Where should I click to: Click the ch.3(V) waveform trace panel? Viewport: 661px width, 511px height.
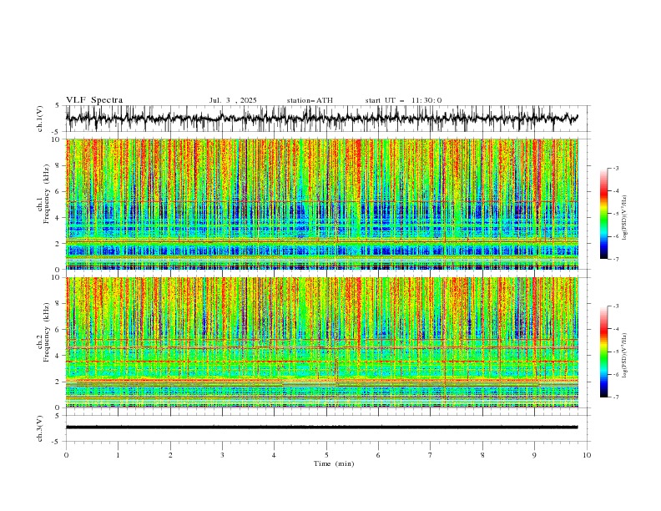[x=328, y=428]
